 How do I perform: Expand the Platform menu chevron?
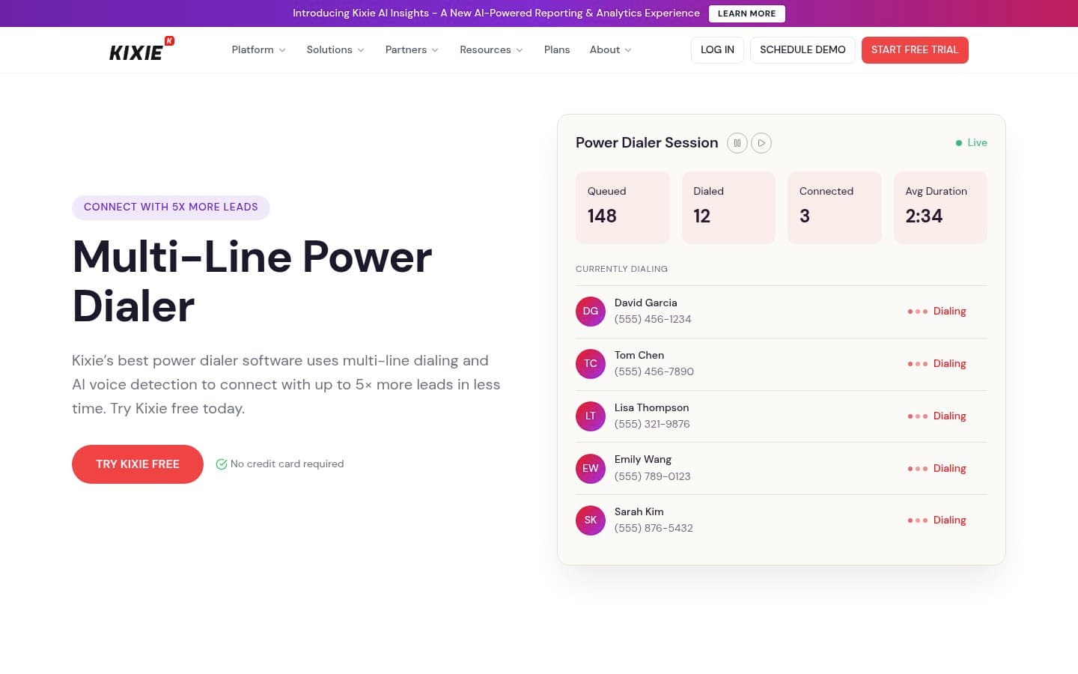(x=282, y=50)
